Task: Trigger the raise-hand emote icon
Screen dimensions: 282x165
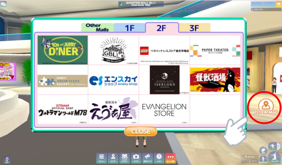Action: tap(263, 159)
